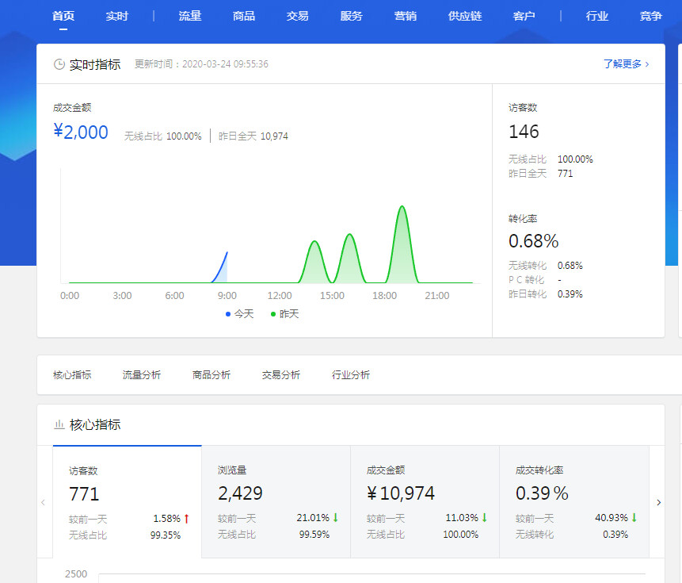Click the red up arrow in 访客数 card
This screenshot has width=682, height=583.
187,518
